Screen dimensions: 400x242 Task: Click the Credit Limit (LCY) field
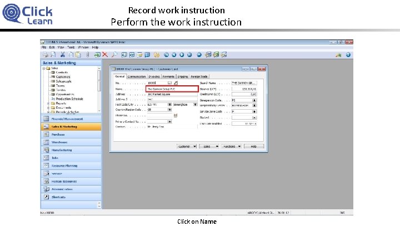tap(244, 94)
